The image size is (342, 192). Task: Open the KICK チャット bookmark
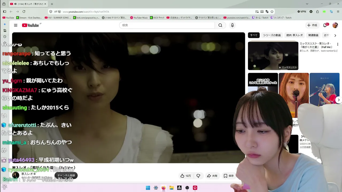tap(157, 18)
